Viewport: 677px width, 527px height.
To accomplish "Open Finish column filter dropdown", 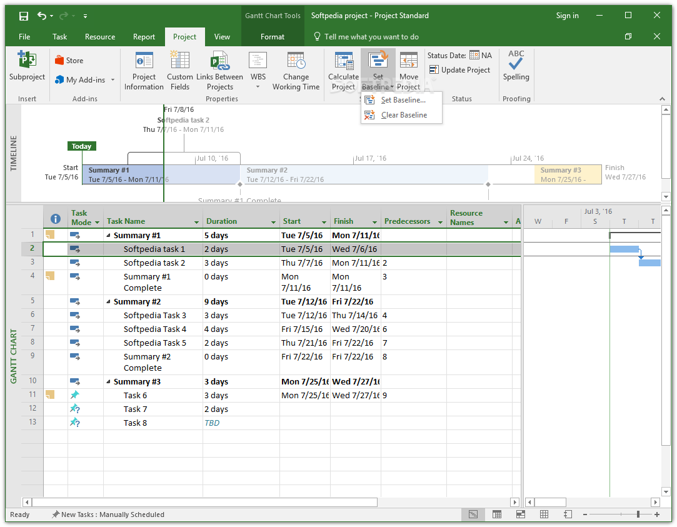I will point(374,223).
